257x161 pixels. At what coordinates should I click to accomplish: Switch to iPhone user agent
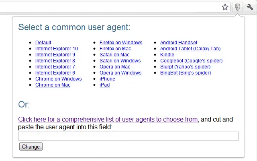point(107,79)
